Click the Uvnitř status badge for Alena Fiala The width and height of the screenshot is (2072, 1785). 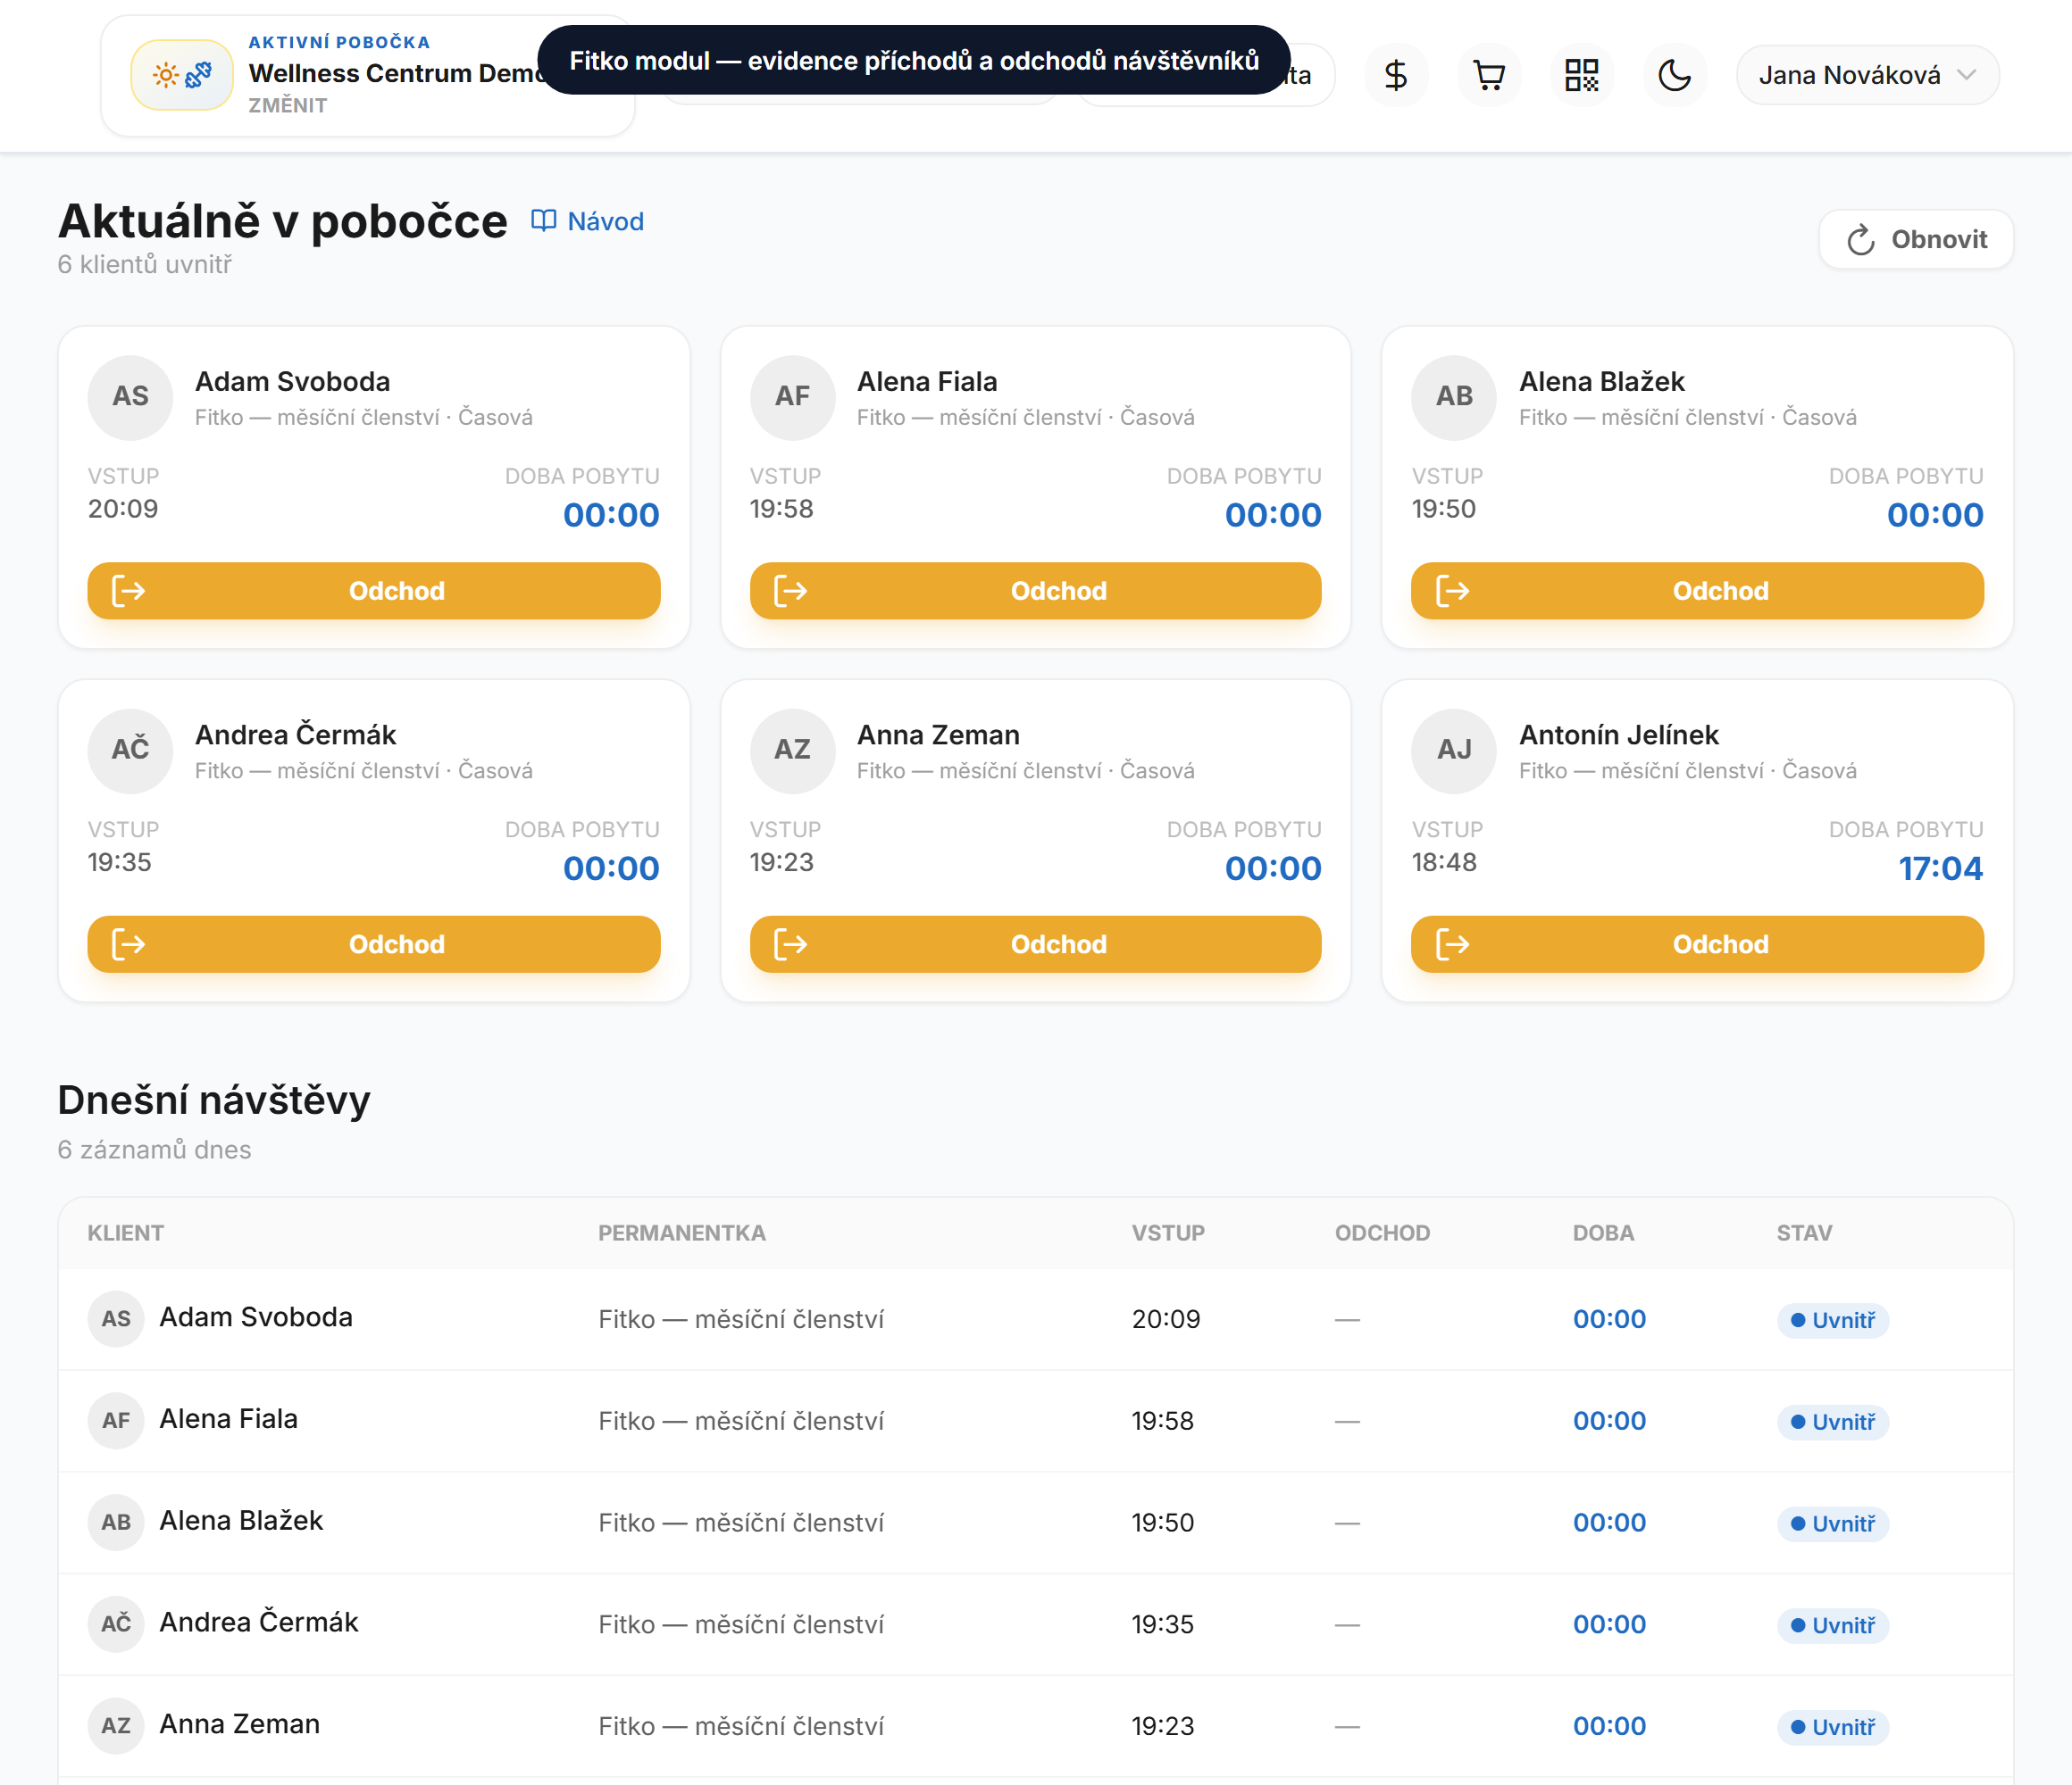click(x=1832, y=1423)
